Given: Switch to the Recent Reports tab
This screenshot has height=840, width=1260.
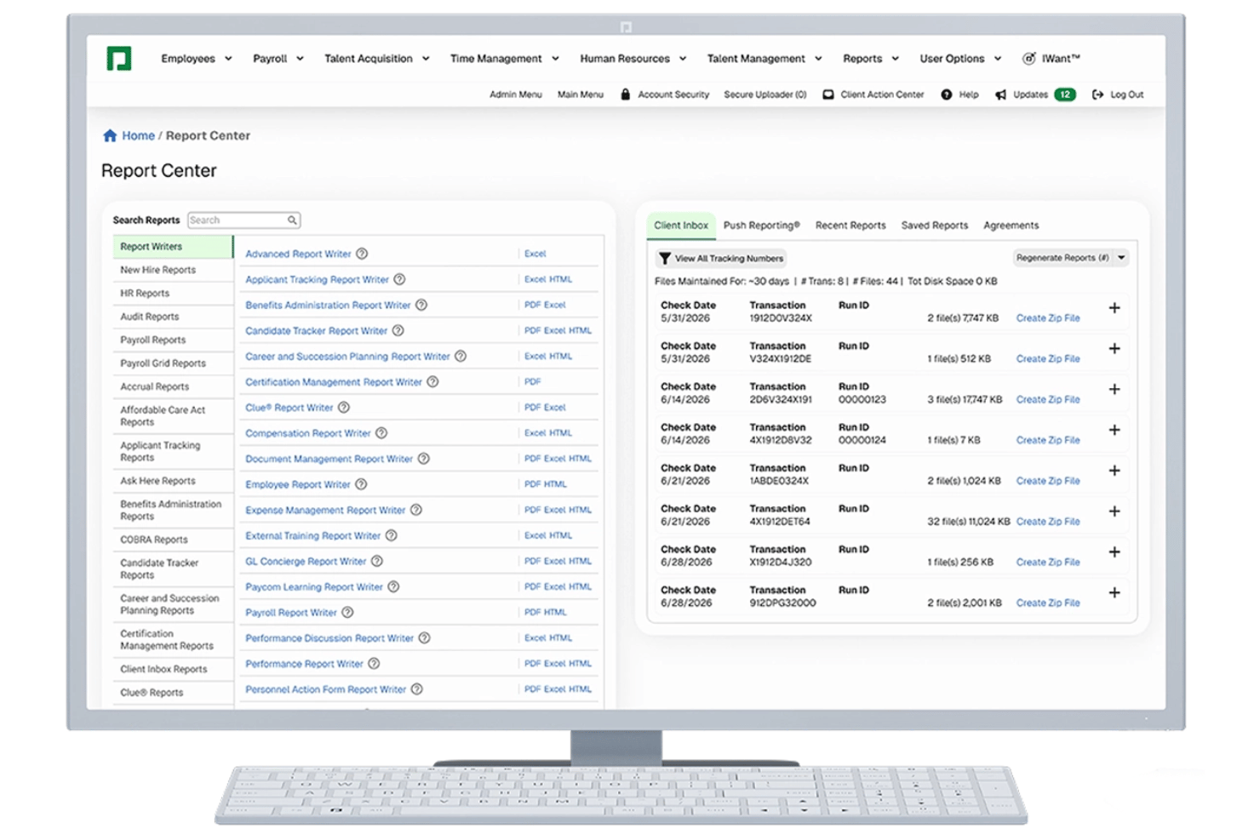Looking at the screenshot, I should 850,226.
